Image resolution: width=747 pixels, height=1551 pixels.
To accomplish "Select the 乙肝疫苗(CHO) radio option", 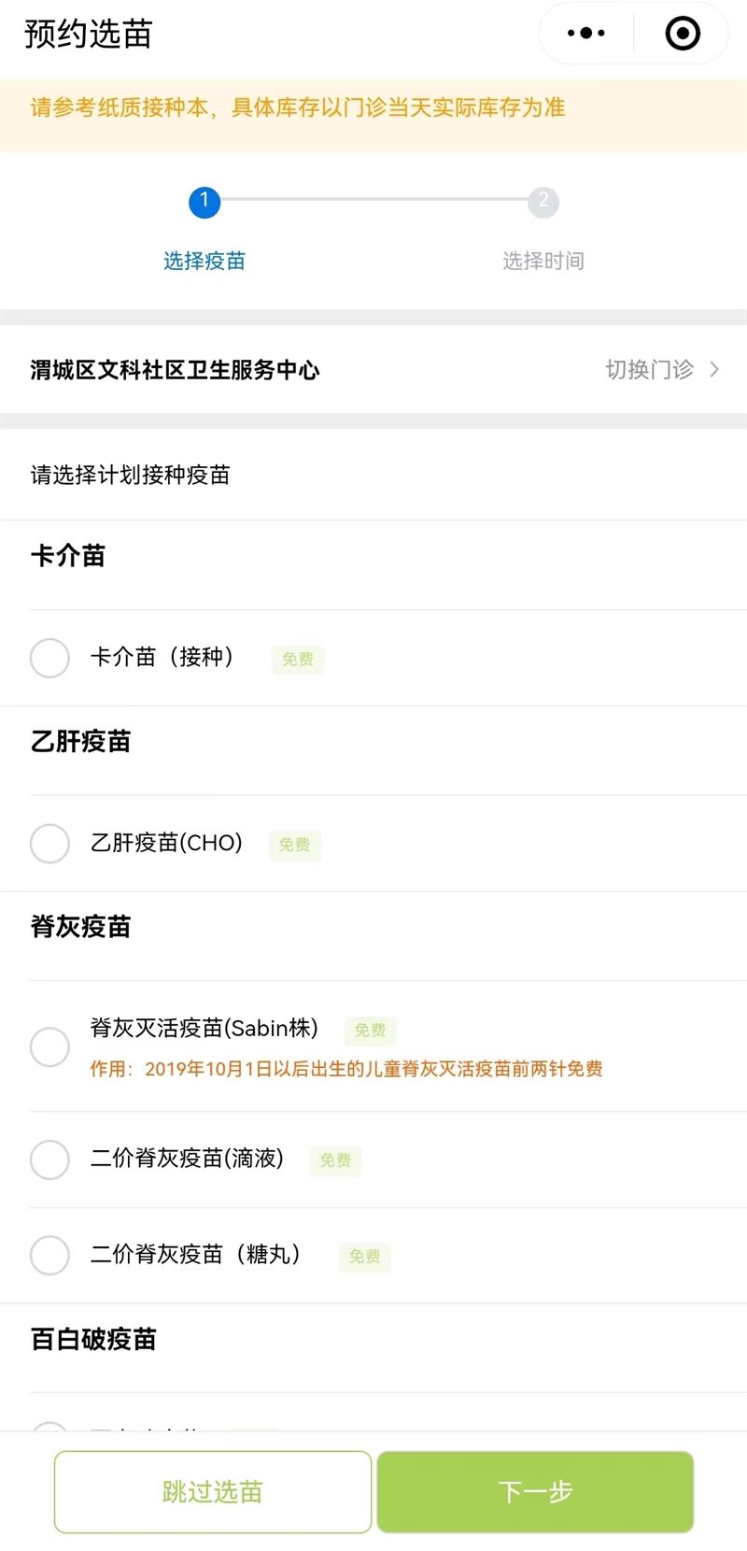I will coord(49,843).
